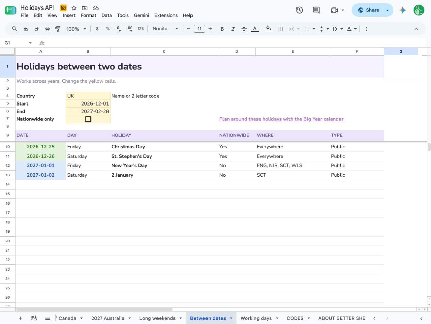Viewport: 431px width, 324px height.
Task: Click the Share button
Action: point(368,10)
